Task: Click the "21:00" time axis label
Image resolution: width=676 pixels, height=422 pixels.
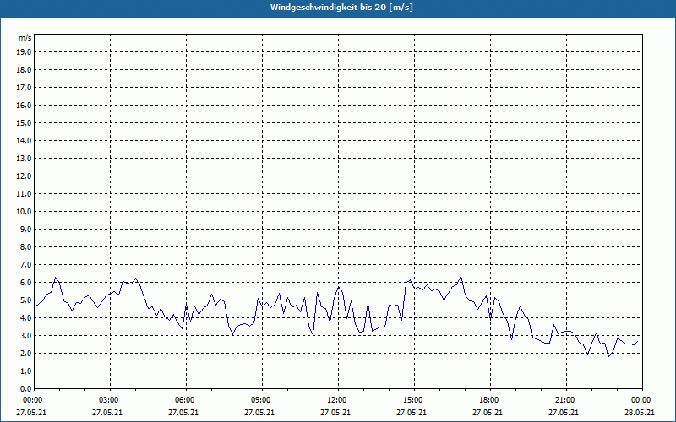Action: (564, 400)
